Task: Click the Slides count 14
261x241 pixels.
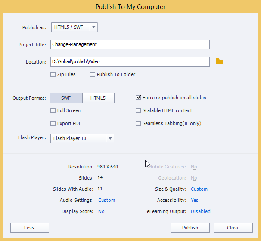Action: tap(100, 177)
